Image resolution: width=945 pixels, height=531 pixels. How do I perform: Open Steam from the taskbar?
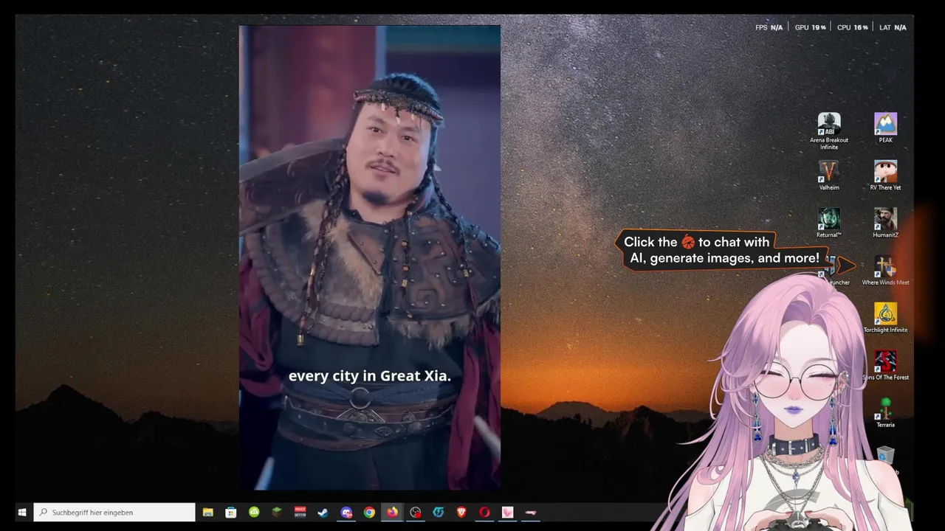click(x=323, y=512)
